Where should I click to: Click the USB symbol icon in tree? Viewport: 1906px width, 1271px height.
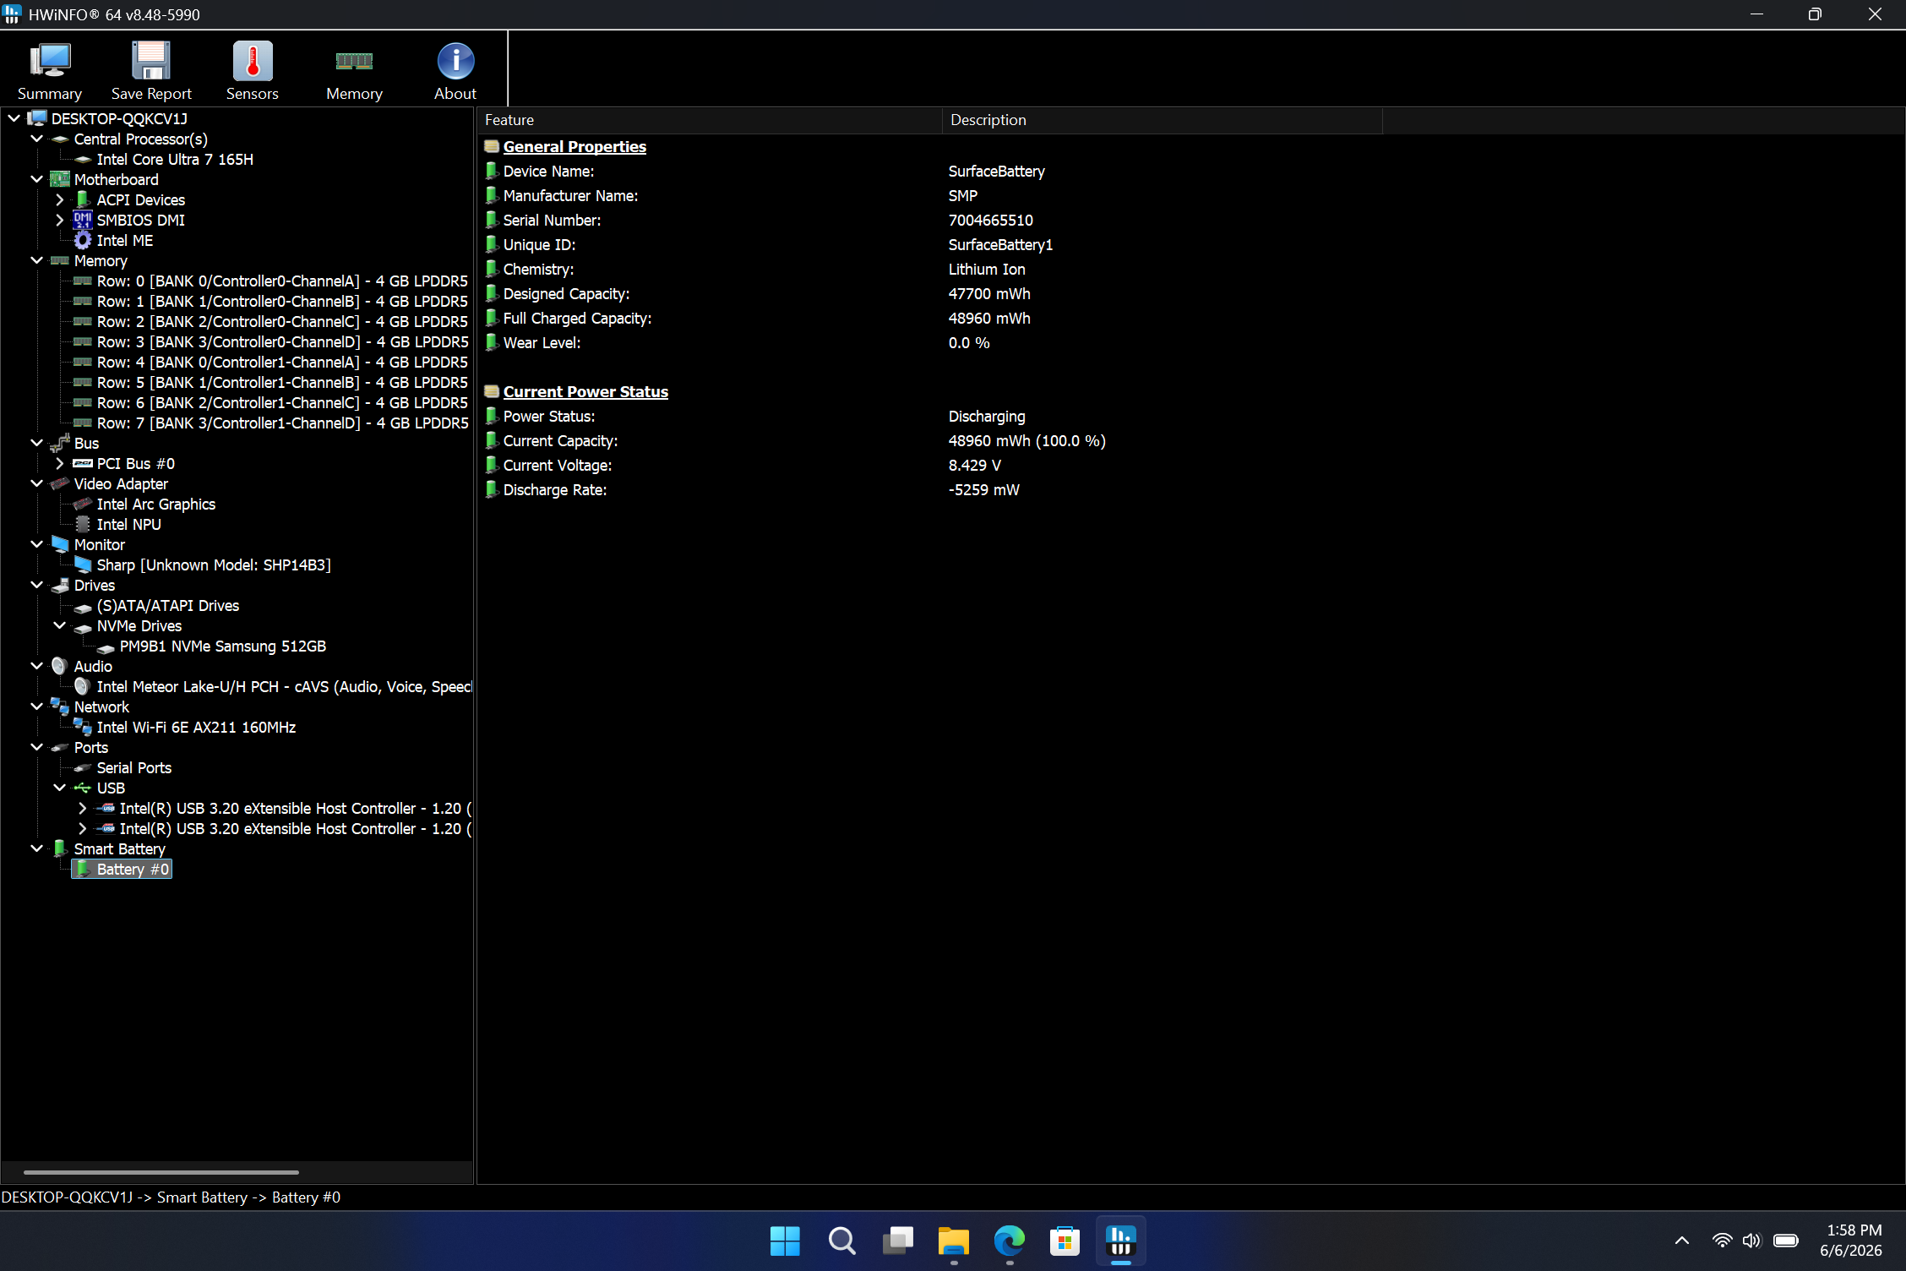[83, 788]
